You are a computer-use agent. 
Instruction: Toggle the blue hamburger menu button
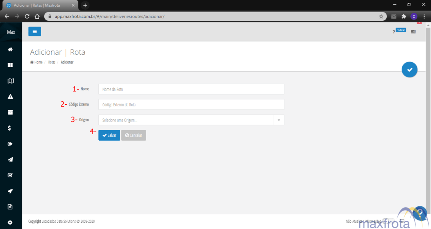point(34,32)
